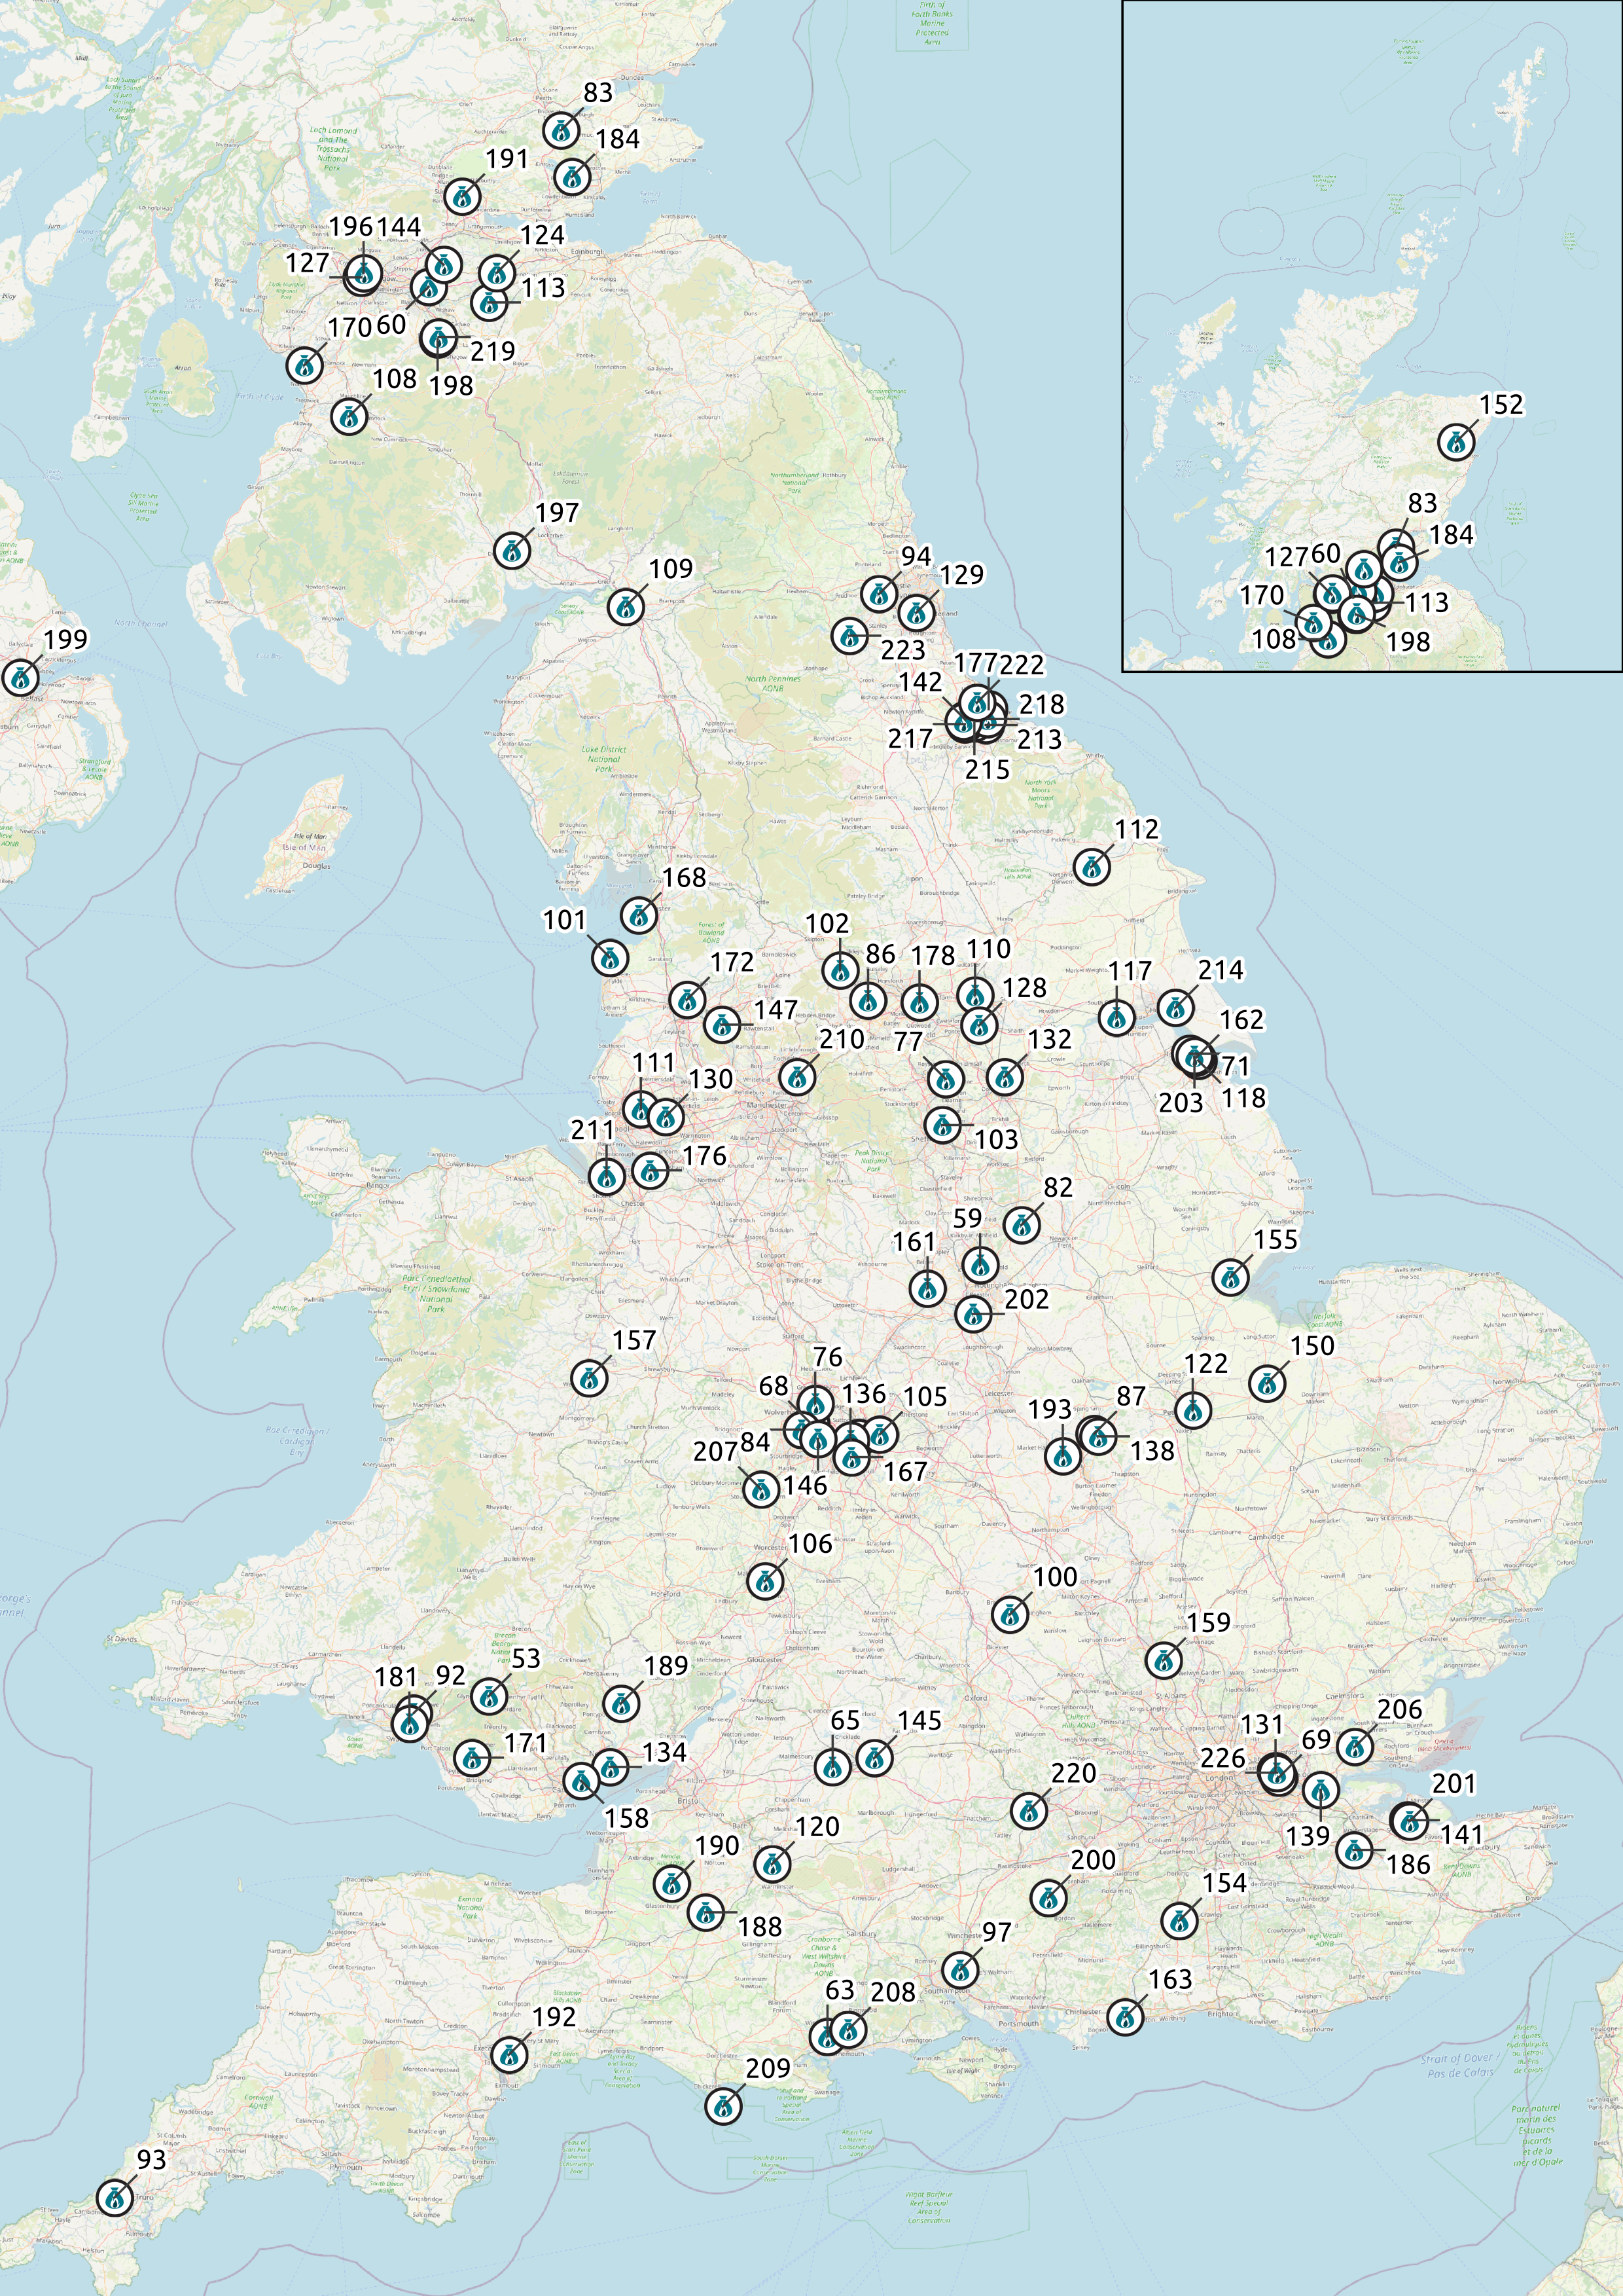The height and width of the screenshot is (2296, 1623).
Task: Click marker 192 in Devon
Action: click(x=508, y=2055)
